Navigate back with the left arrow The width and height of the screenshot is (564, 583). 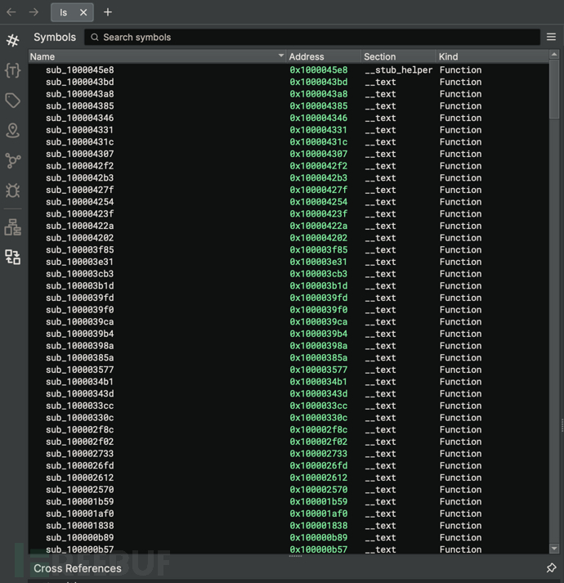(x=11, y=12)
